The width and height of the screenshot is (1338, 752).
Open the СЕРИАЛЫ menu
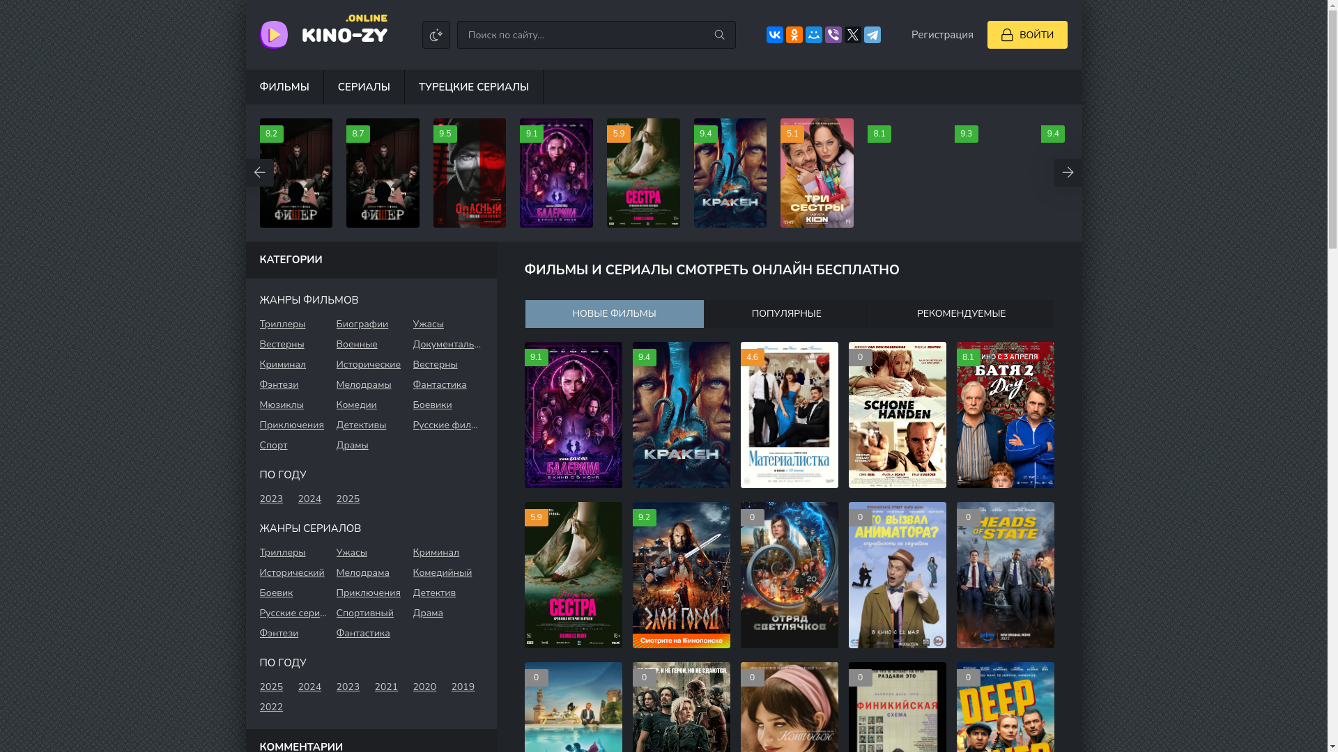[x=364, y=87]
